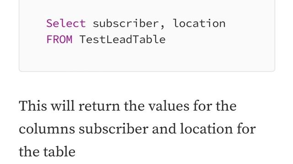293x164 pixels.
Task: Click 'location' in the paragraph sentence
Action: [206, 128]
